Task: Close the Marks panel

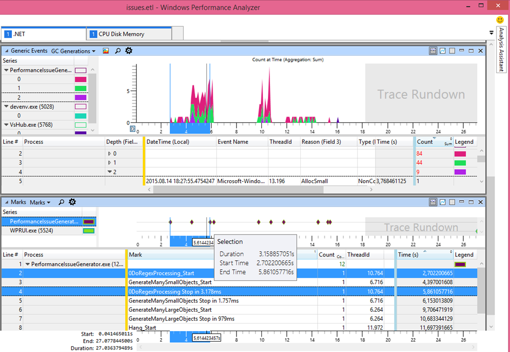Action: (x=481, y=202)
